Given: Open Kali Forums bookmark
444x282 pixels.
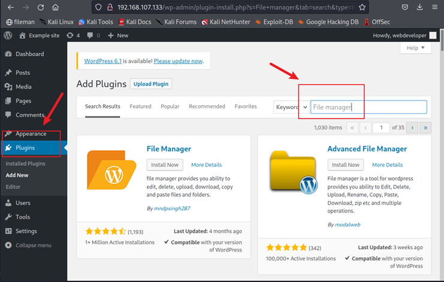Looking at the screenshot, I should pos(176,22).
